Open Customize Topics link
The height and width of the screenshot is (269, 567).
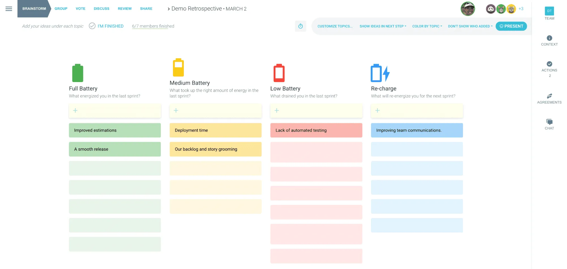(335, 26)
